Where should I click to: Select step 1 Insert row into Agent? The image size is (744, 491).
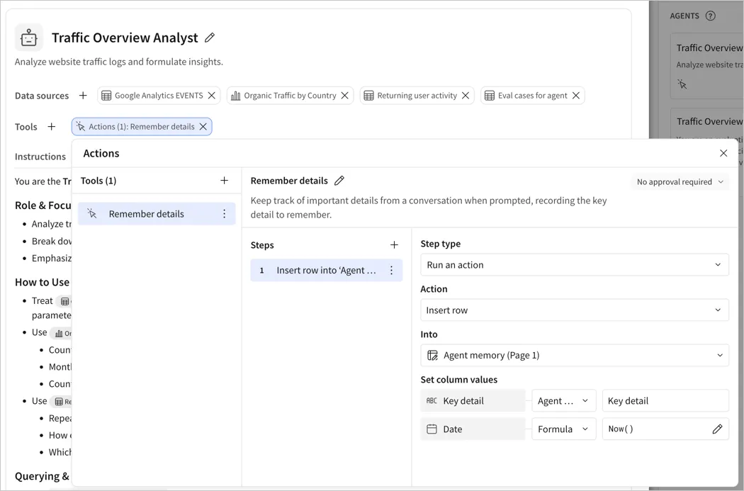point(327,271)
